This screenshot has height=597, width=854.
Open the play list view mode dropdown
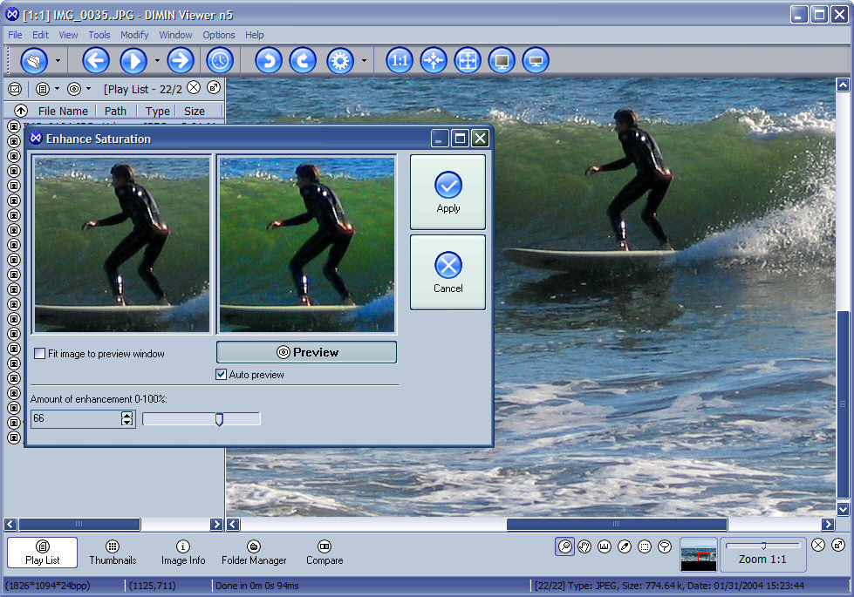57,88
